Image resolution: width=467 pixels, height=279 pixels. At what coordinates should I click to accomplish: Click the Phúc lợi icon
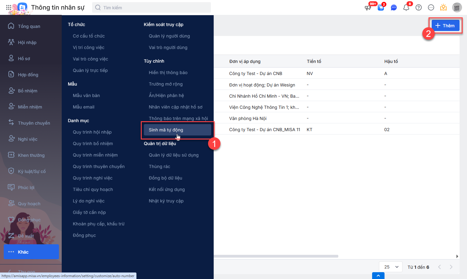(x=11, y=187)
